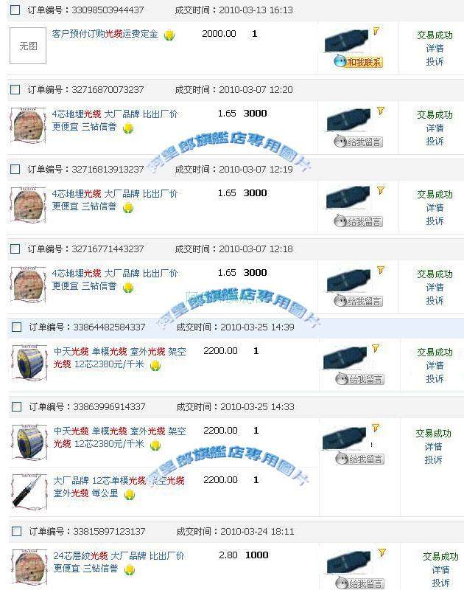Screen dimensions: 464x590
Task: Tick checkbox for order 33815897123137
Action: pos(16,531)
